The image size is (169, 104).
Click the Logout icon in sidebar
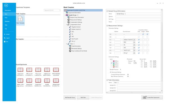[x=4, y=38]
